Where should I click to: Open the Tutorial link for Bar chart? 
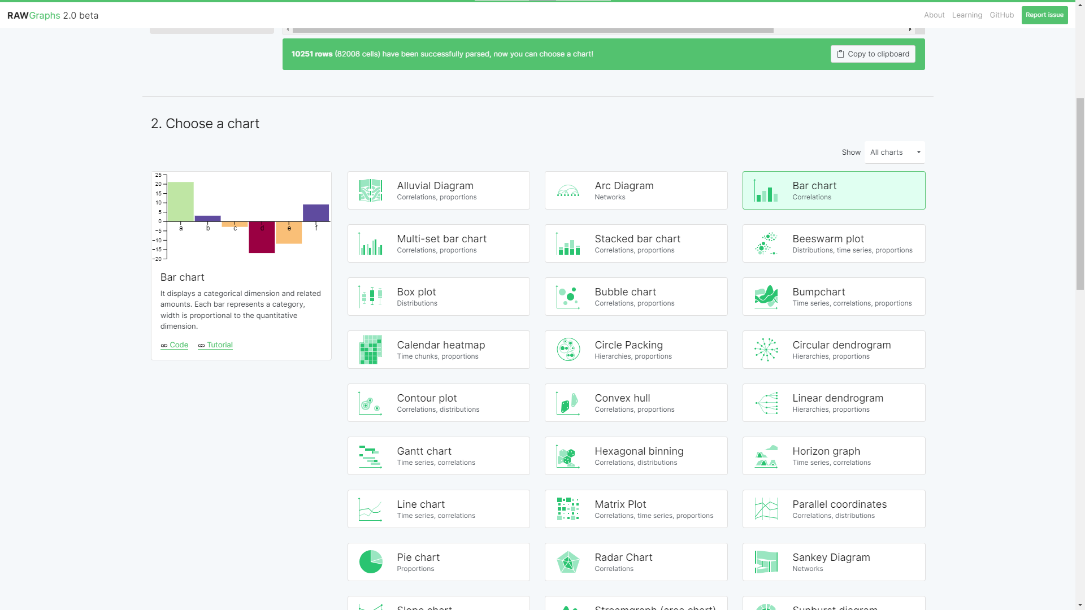point(220,345)
